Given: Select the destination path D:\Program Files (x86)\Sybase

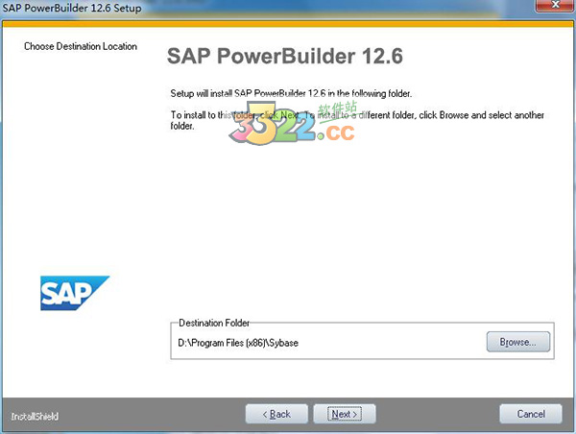Looking at the screenshot, I should click(x=238, y=343).
